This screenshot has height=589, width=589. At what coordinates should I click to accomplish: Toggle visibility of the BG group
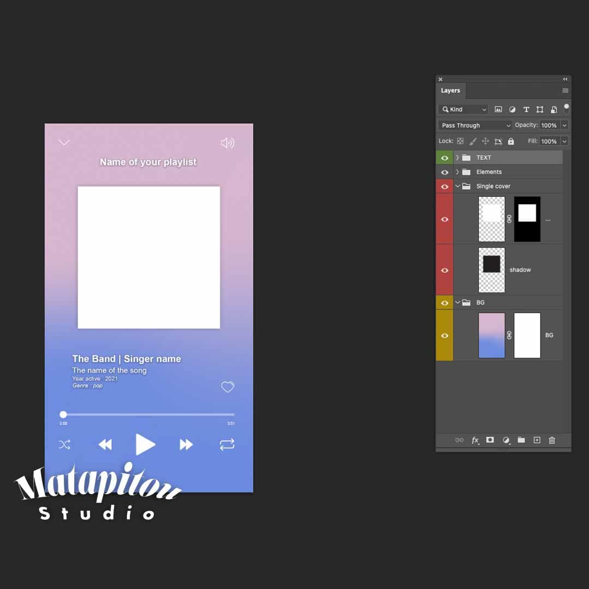[444, 302]
